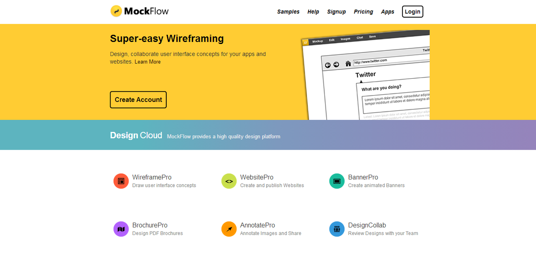Click 'Draw user interface concepts' text
The height and width of the screenshot is (261, 536).
pyautogui.click(x=164, y=186)
